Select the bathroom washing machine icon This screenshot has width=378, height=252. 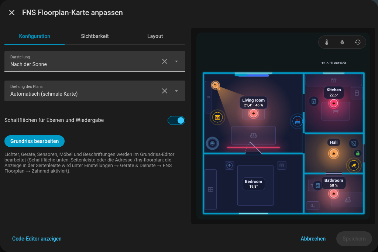point(318,185)
